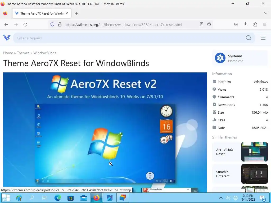Expand the list all tabs dropdown
271x203 pixels.
(x=266, y=13)
